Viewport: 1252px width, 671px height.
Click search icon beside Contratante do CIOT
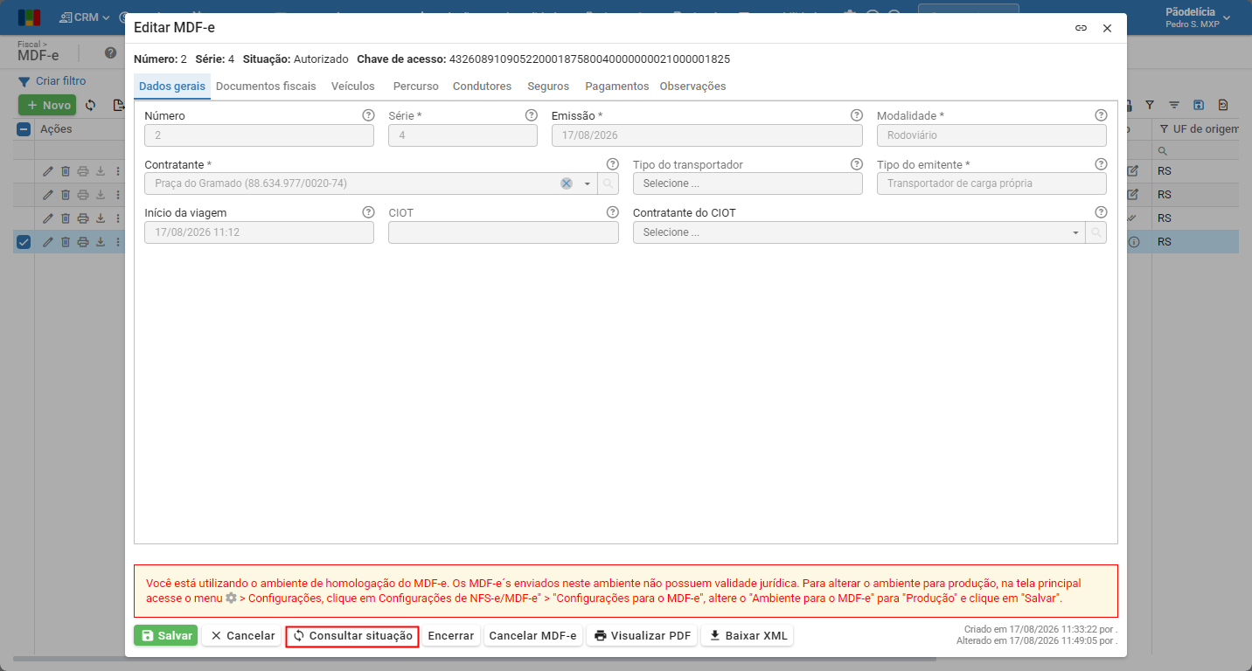[x=1095, y=232]
